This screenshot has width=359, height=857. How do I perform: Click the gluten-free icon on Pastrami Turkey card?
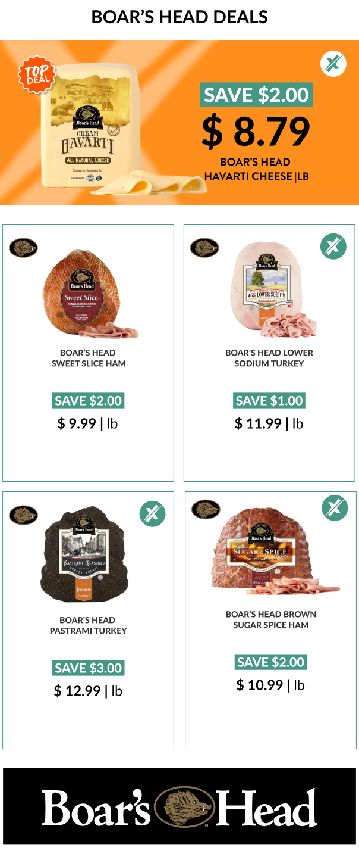[152, 513]
